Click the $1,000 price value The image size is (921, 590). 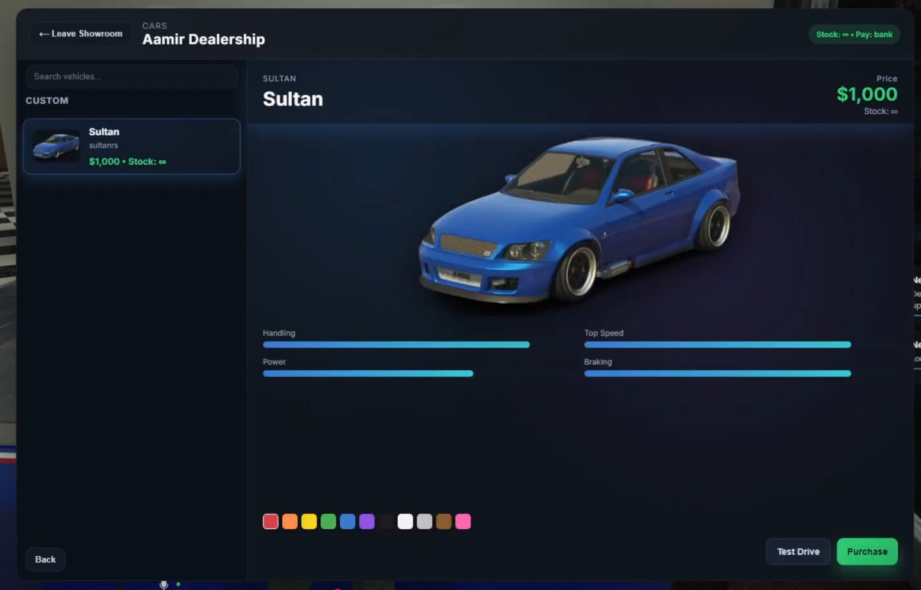pos(867,94)
